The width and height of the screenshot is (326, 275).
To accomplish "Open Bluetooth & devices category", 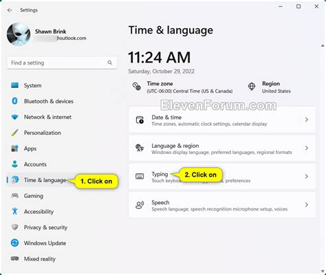I will coord(49,101).
